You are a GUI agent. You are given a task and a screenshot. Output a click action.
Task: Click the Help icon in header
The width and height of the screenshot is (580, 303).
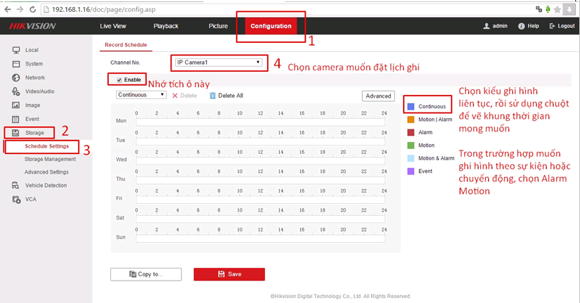(x=522, y=26)
